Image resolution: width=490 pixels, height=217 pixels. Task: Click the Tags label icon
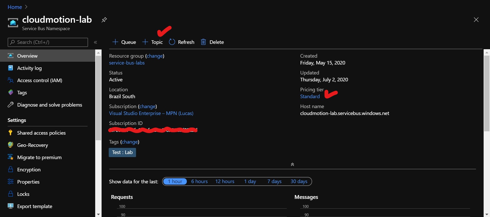pyautogui.click(x=10, y=92)
